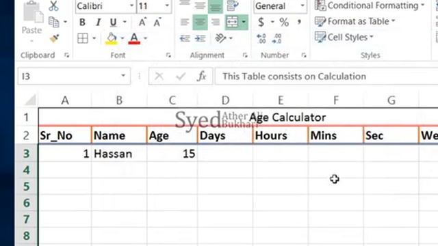
Task: Select the Sr_No header cell
Action: [65, 135]
